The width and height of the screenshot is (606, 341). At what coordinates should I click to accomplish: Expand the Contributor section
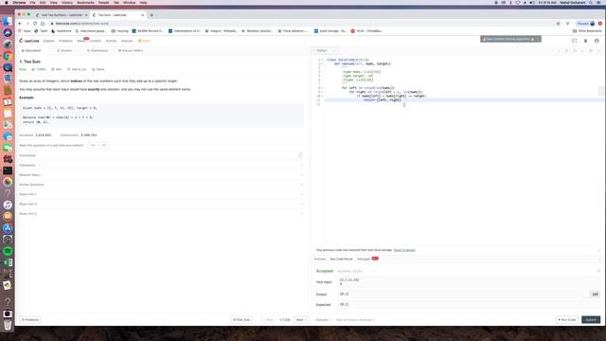click(161, 155)
